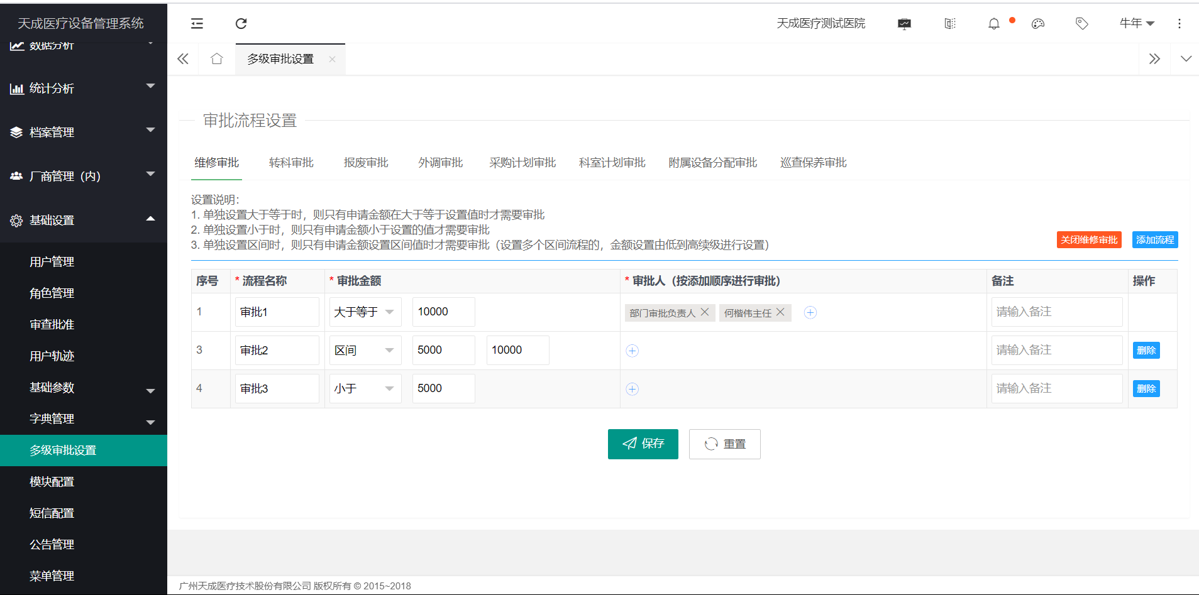This screenshot has width=1199, height=595.
Task: Delete the 审批3 row
Action: [1146, 389]
